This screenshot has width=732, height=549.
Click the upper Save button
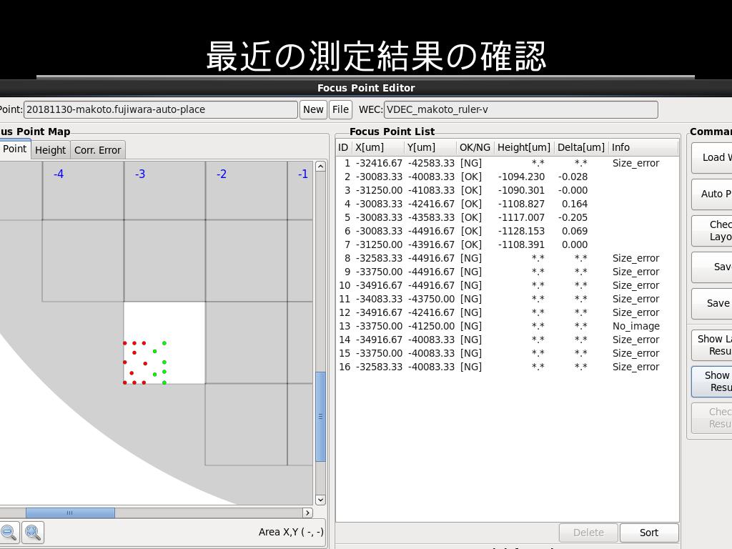pyautogui.click(x=713, y=267)
